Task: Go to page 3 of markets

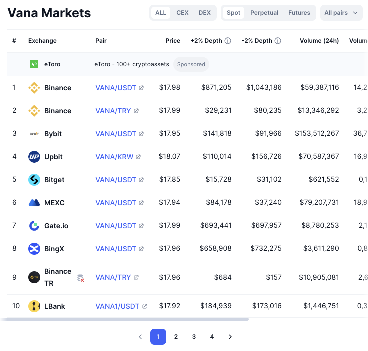Action: point(194,337)
